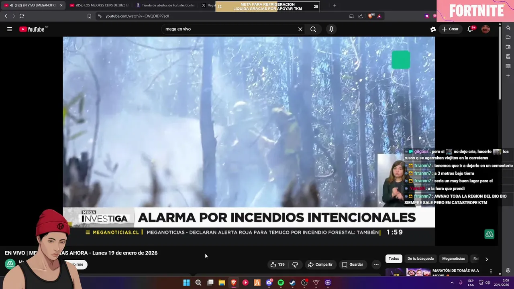Start voice search with the microphone
The height and width of the screenshot is (289, 514).
click(331, 29)
